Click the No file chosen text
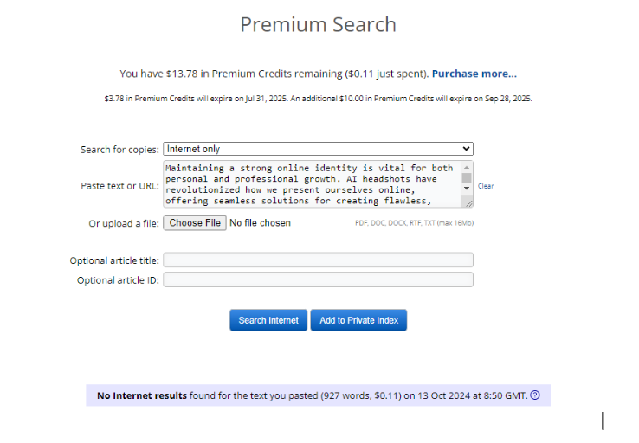639x443 pixels. pyautogui.click(x=261, y=223)
